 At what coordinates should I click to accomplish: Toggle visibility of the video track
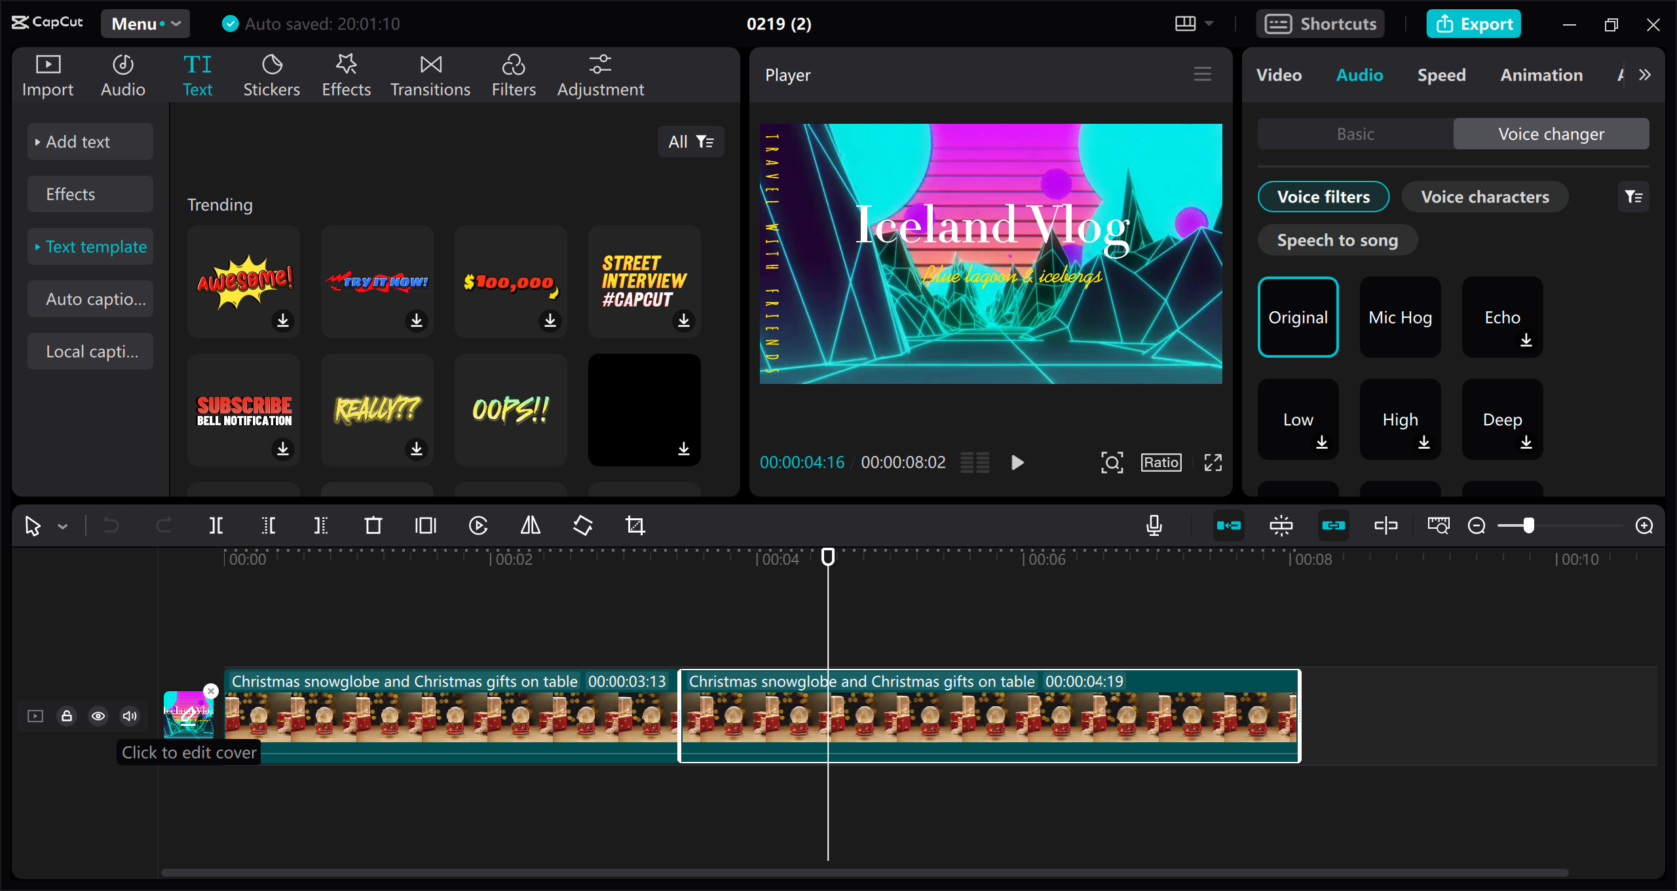[x=98, y=716]
